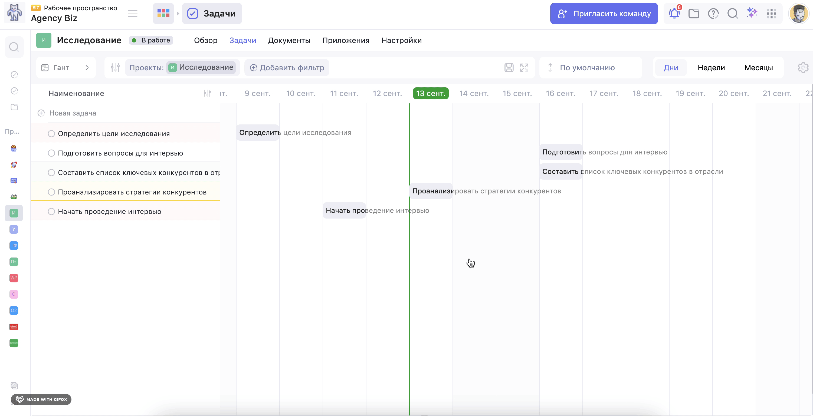Click the 17 сент. date header
813x416 pixels.
tap(604, 93)
